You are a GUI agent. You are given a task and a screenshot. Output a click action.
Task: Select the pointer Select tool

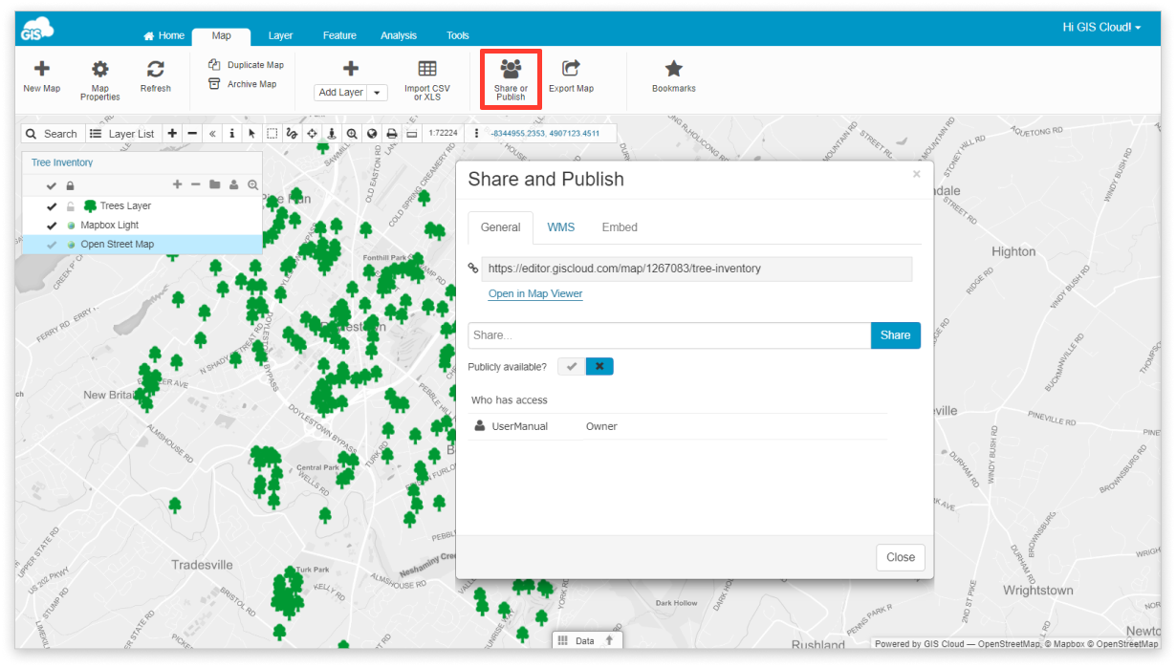[251, 134]
